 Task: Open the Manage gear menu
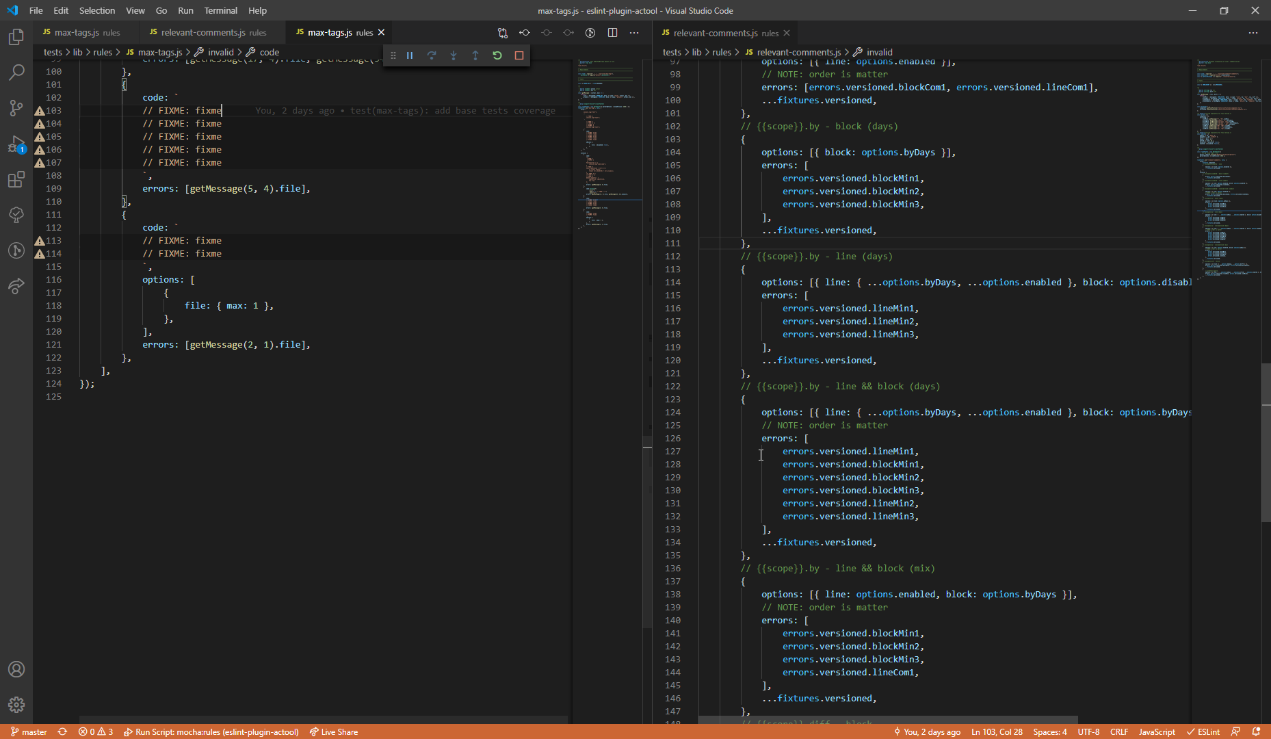click(16, 705)
